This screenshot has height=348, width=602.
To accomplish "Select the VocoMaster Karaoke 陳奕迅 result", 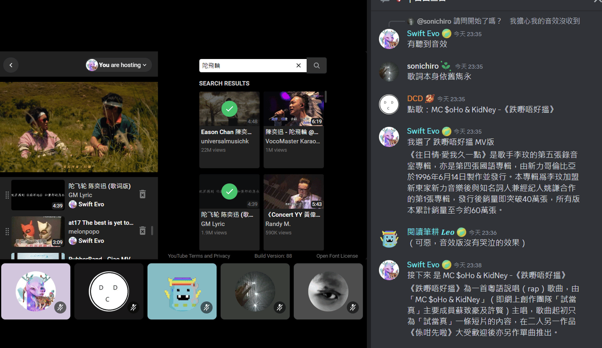I will (x=294, y=130).
